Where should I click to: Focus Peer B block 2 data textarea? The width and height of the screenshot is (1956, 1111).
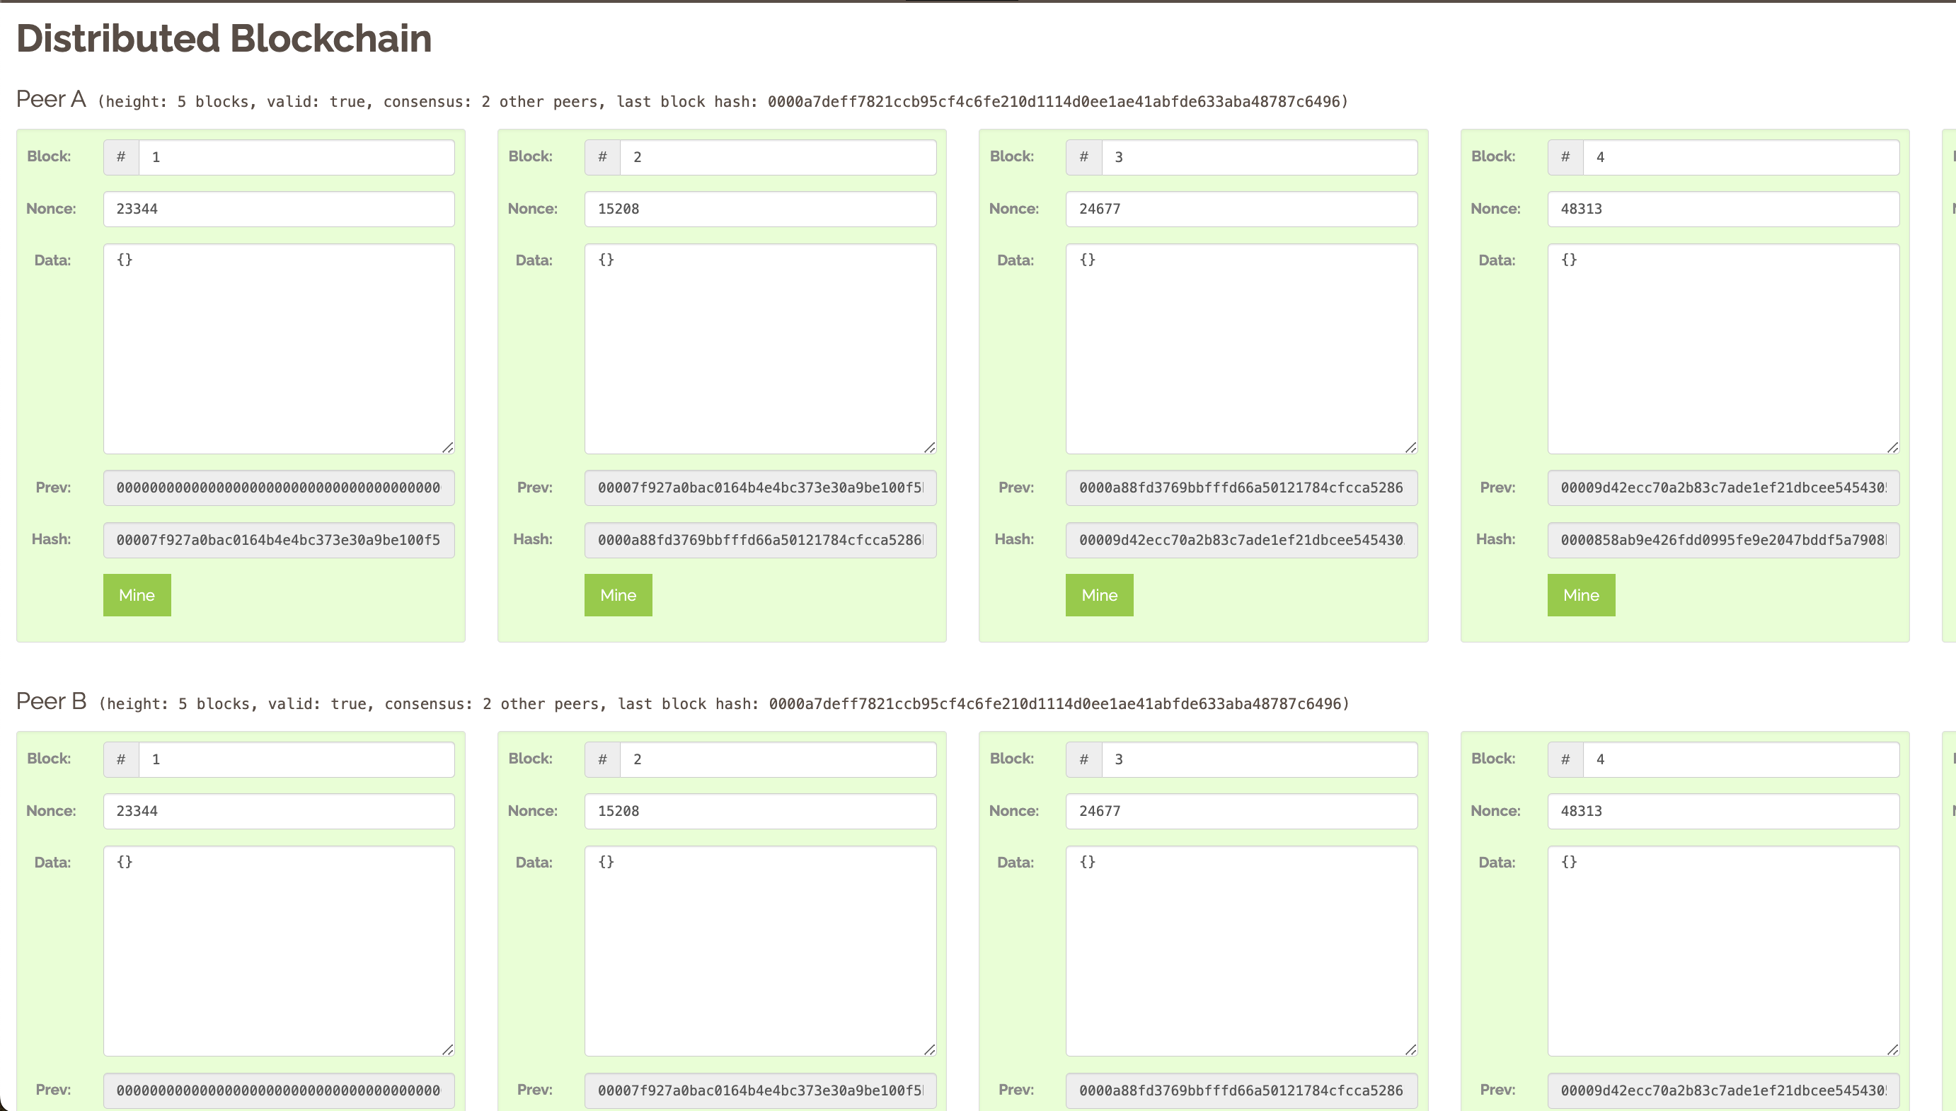click(x=760, y=951)
